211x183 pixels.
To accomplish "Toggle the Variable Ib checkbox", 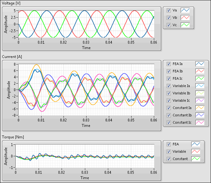I will coord(169,93).
